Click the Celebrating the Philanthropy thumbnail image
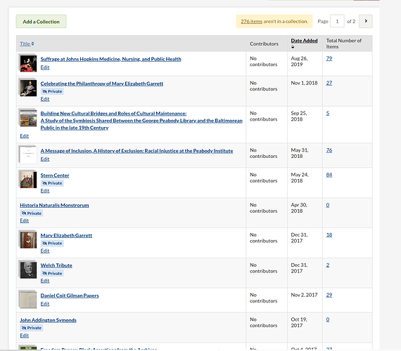 click(x=28, y=88)
